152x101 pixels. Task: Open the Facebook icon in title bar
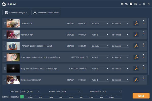tap(131, 4)
